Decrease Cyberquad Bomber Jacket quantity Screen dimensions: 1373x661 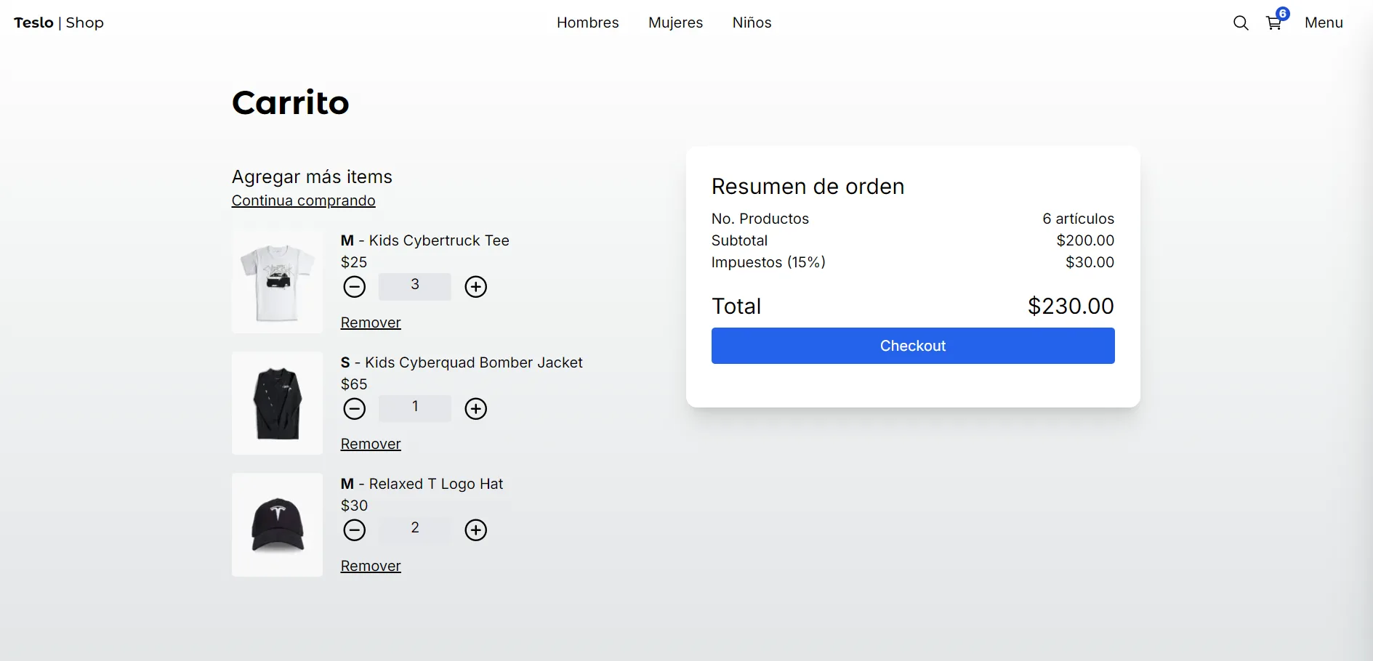coord(355,409)
